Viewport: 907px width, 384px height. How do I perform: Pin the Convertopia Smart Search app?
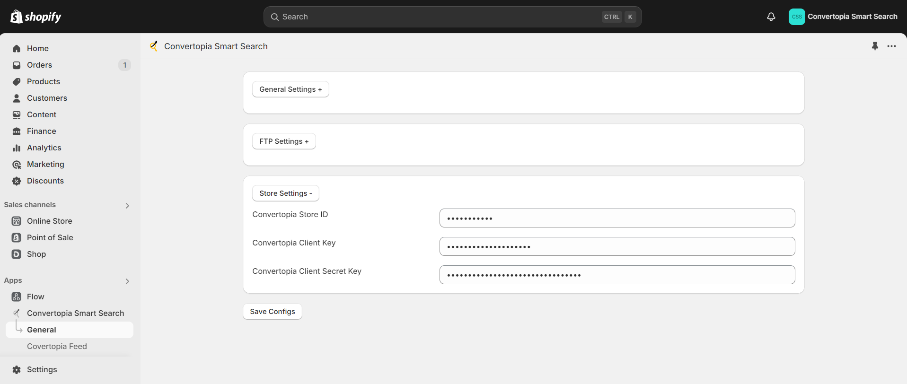click(875, 46)
